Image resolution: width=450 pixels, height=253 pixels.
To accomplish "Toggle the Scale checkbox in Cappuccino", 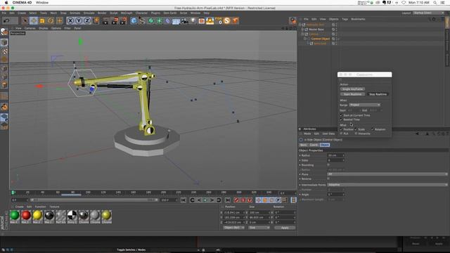I will pyautogui.click(x=356, y=129).
